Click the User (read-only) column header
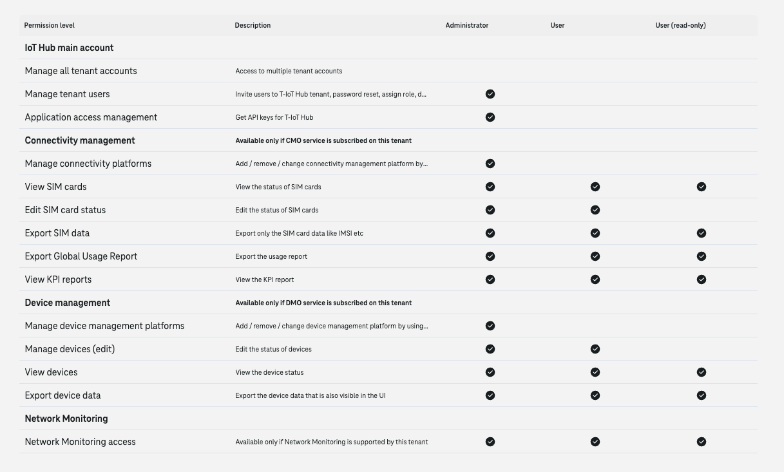The width and height of the screenshot is (784, 472). [680, 26]
